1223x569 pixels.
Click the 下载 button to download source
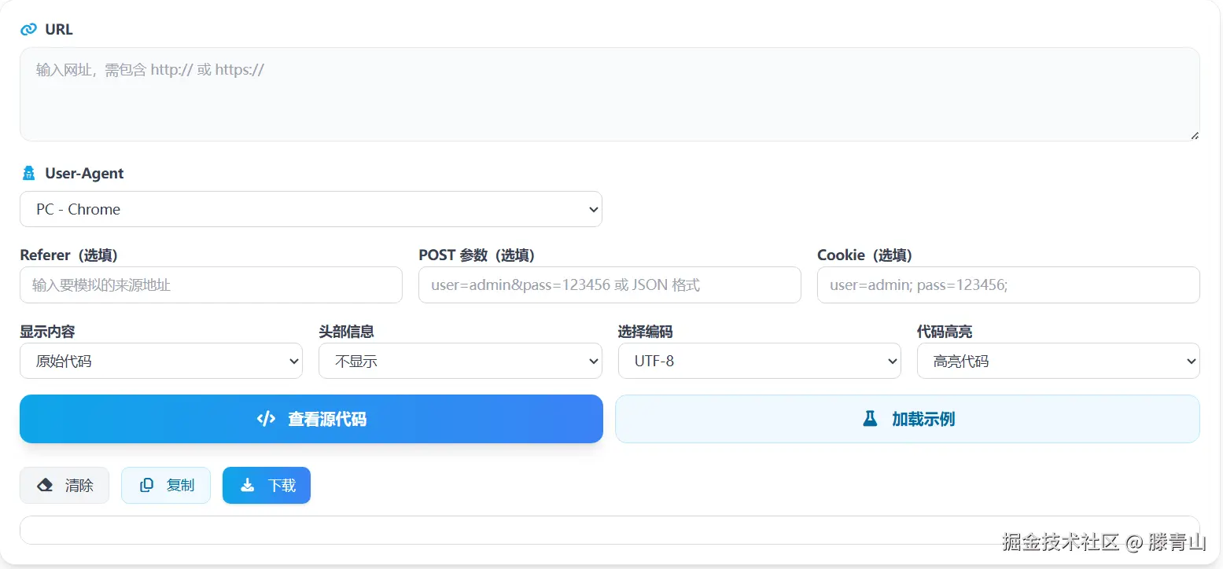coord(266,485)
